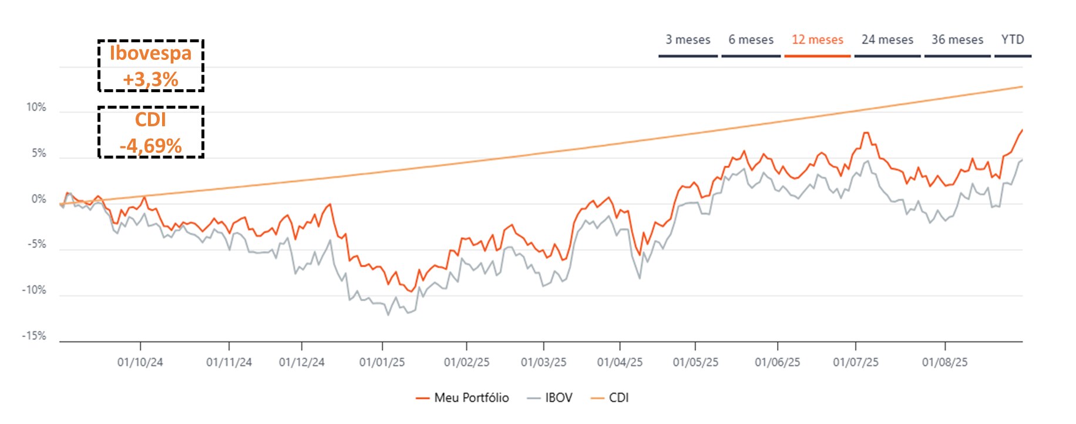The height and width of the screenshot is (424, 1076).
Task: Hide the IBOV line via legend
Action: pyautogui.click(x=558, y=398)
